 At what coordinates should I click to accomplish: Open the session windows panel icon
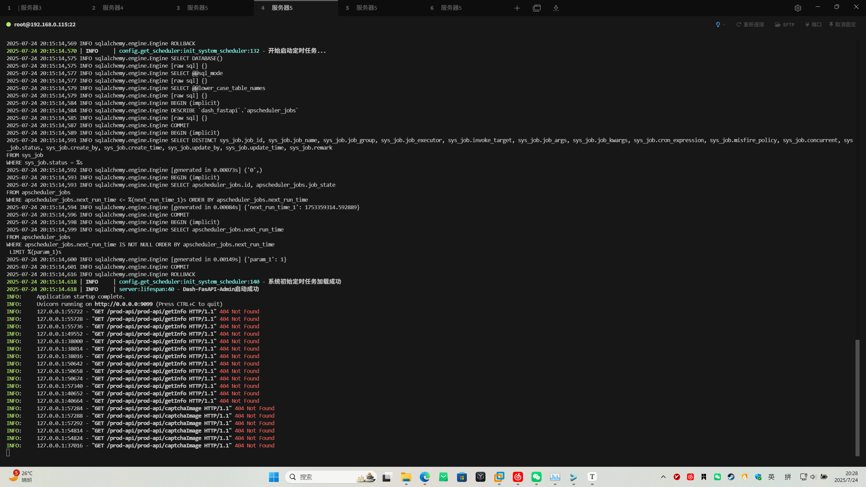tap(537, 8)
